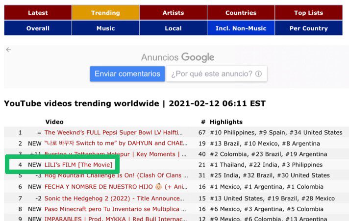Click the Highlights column header
This screenshot has height=221, width=349.
[226, 122]
